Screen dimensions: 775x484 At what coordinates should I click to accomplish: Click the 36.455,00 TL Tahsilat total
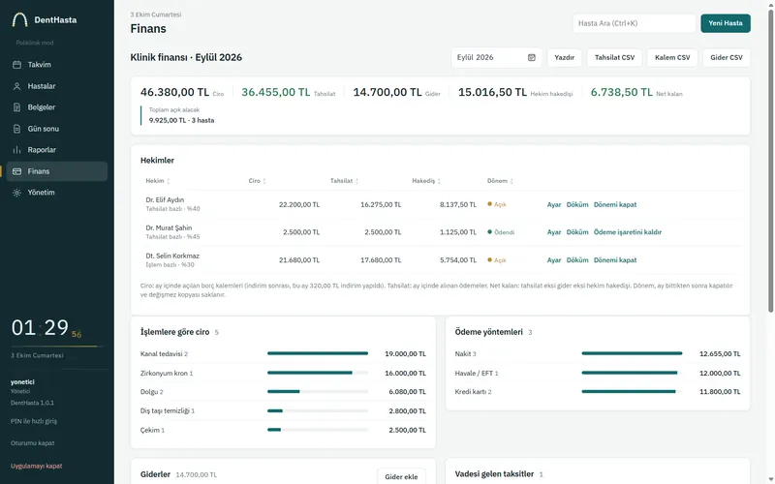(x=276, y=92)
